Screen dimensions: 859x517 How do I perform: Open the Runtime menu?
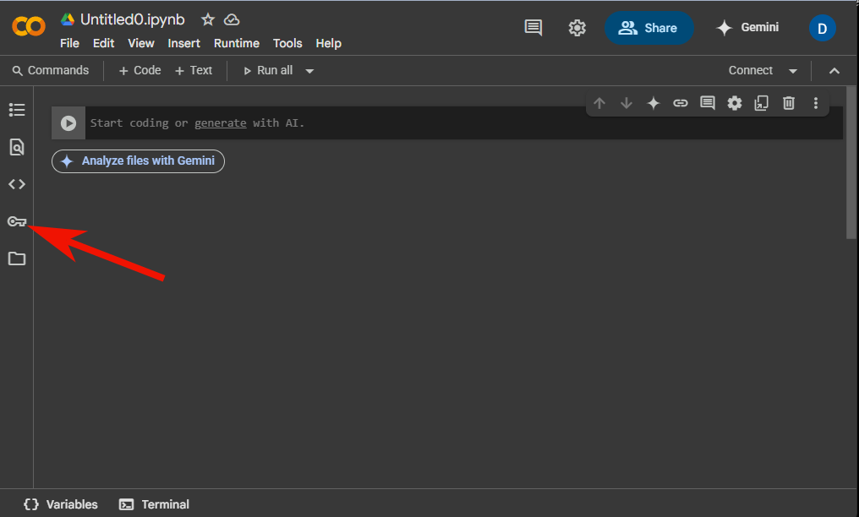[237, 43]
